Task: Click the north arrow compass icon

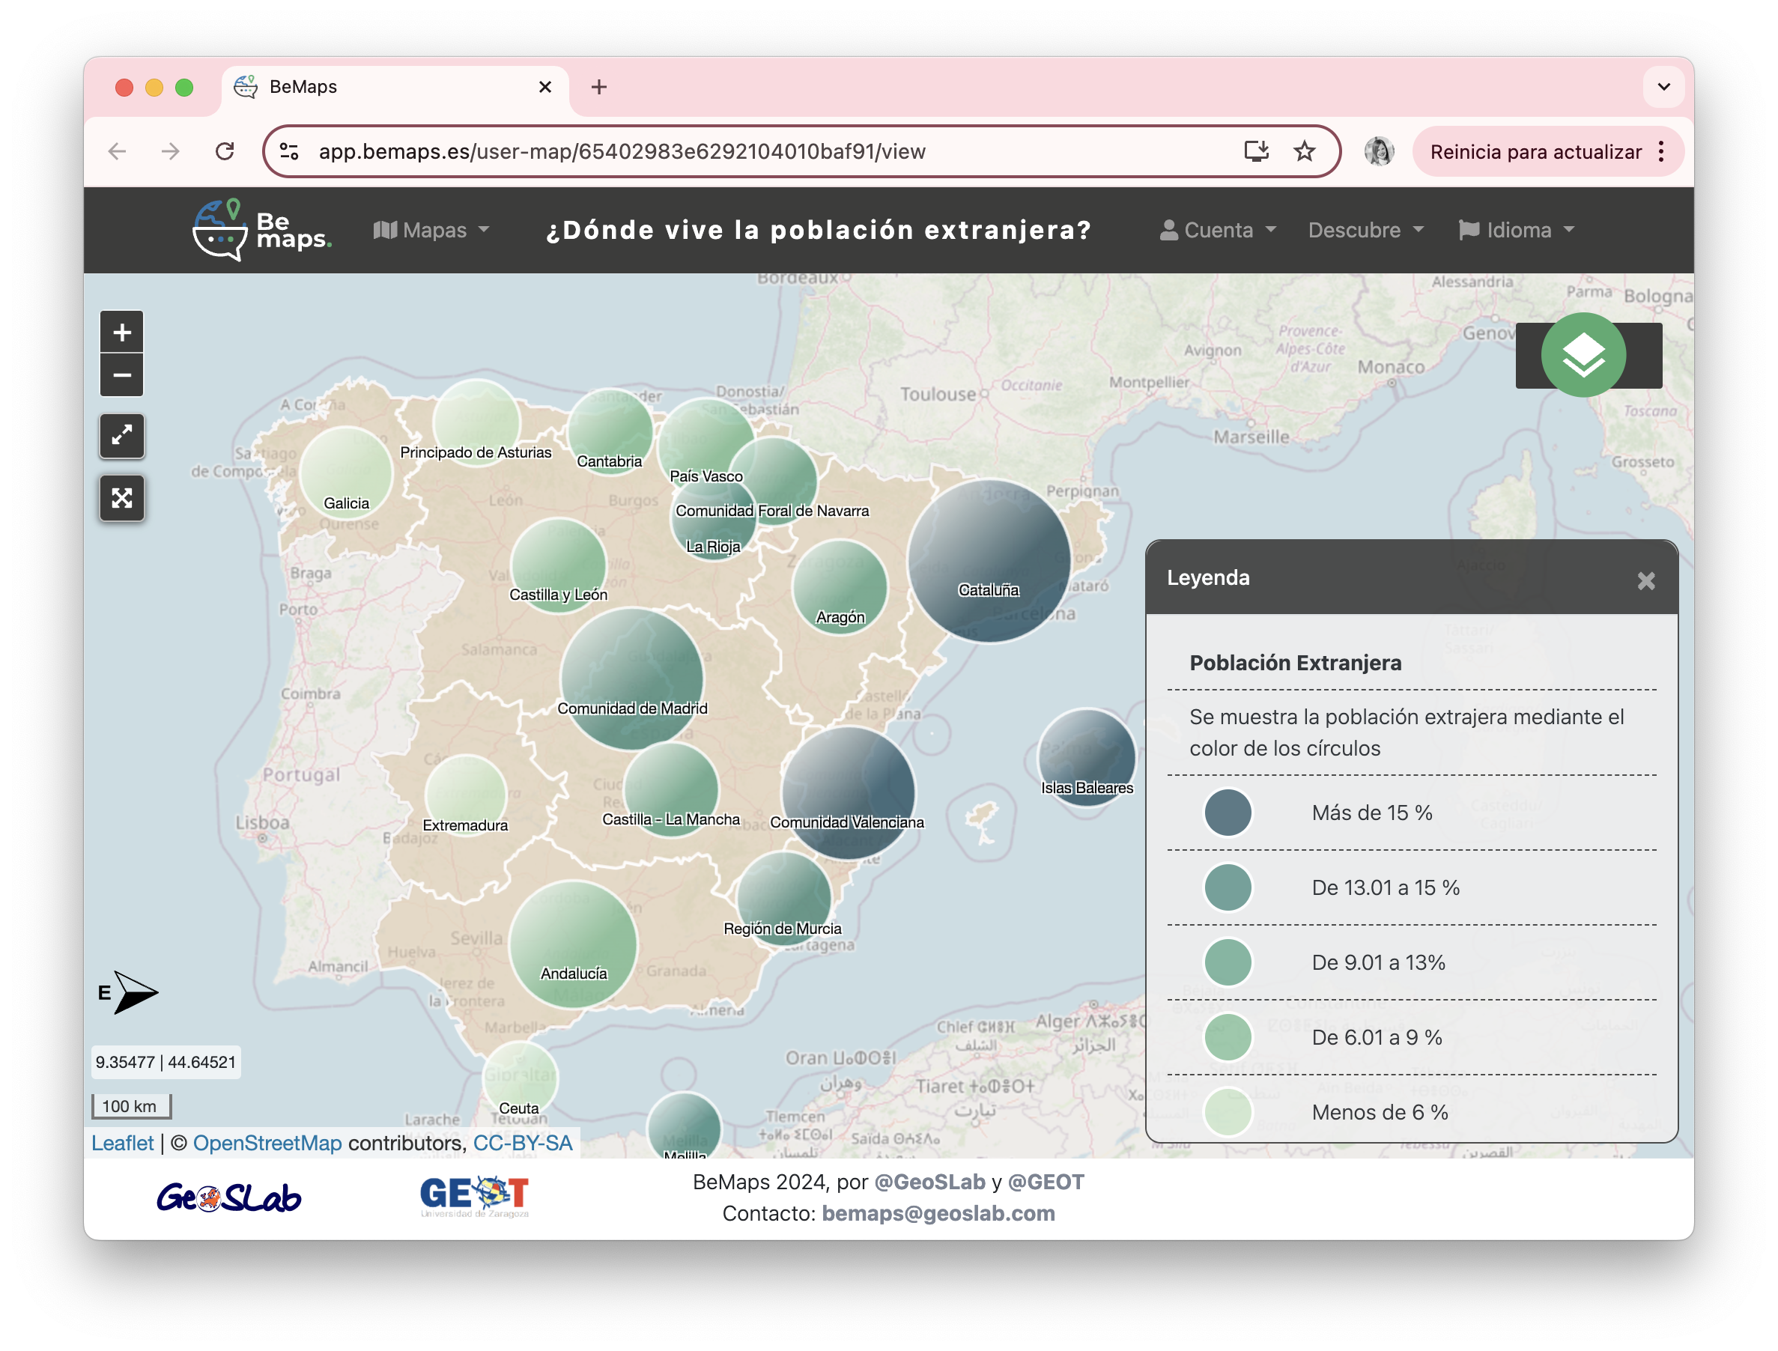Action: click(x=128, y=992)
